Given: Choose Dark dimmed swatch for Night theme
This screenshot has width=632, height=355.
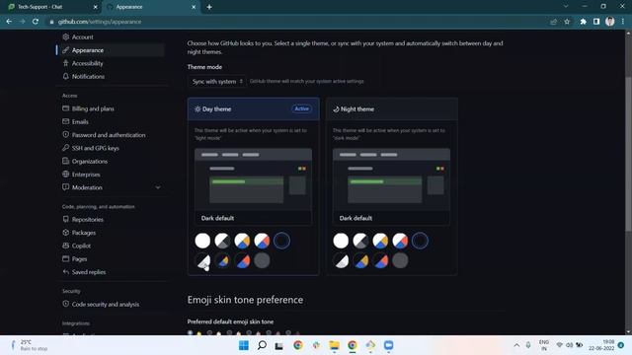Looking at the screenshot, I should pos(400,260).
